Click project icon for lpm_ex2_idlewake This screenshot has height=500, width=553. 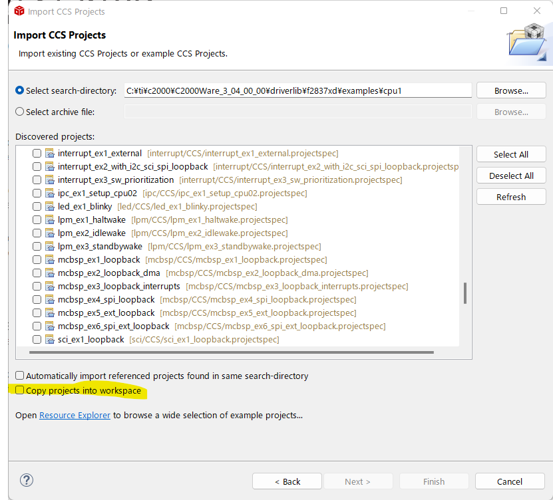click(50, 233)
